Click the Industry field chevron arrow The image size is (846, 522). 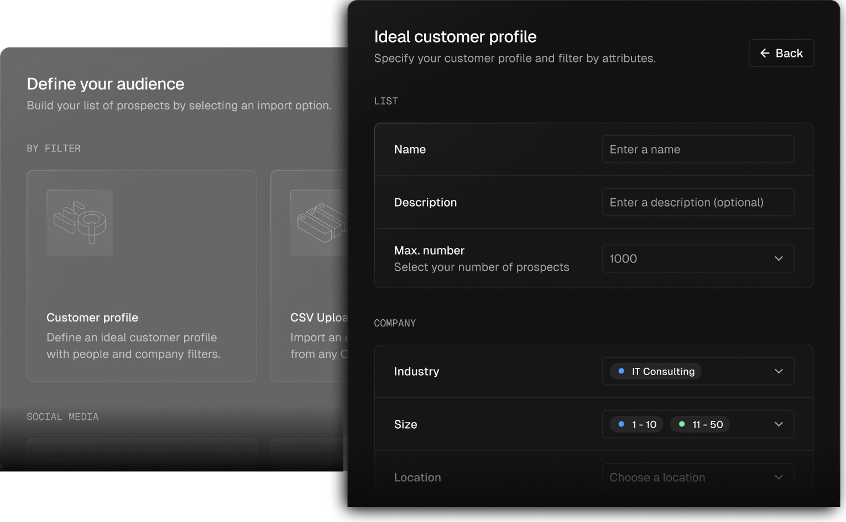click(779, 371)
